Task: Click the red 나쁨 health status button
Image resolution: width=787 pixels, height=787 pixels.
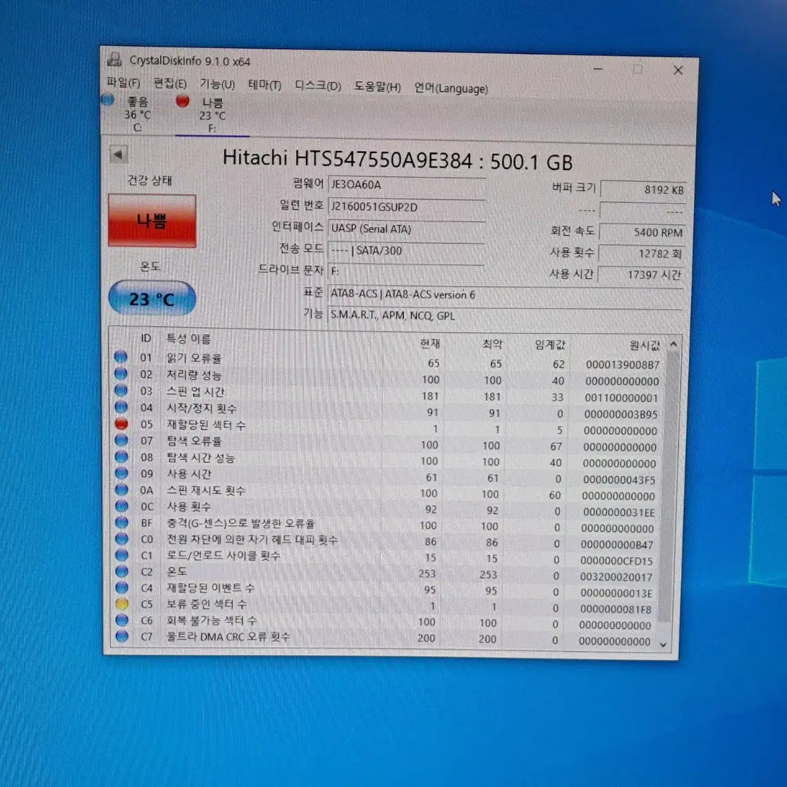Action: point(152,221)
